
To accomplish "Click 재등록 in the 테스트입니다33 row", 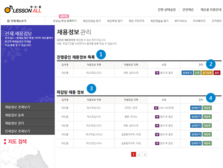I will [x=207, y=134].
